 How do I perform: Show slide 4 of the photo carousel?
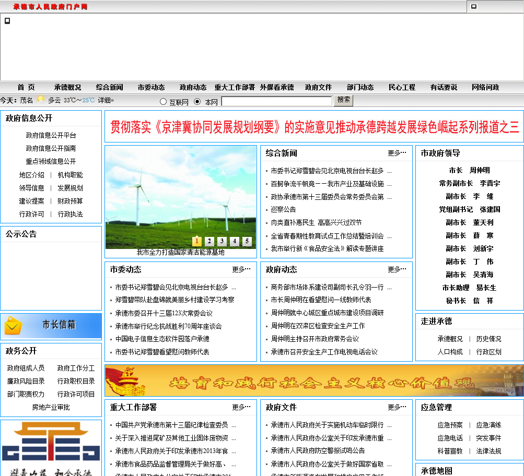pos(234,241)
